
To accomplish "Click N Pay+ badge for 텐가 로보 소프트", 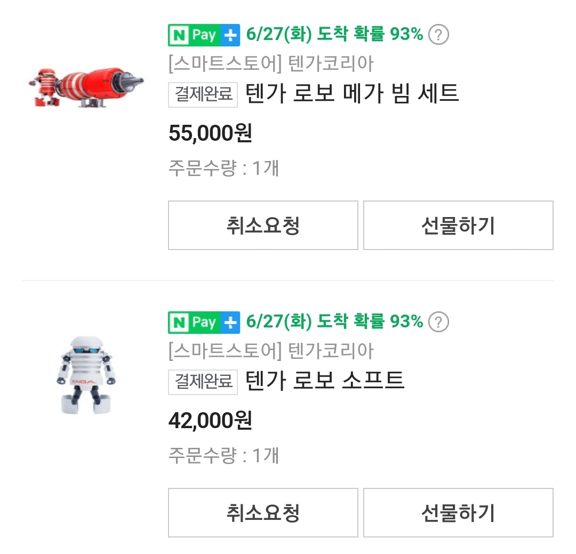I will click(204, 322).
